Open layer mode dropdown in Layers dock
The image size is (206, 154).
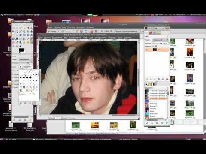(160, 40)
